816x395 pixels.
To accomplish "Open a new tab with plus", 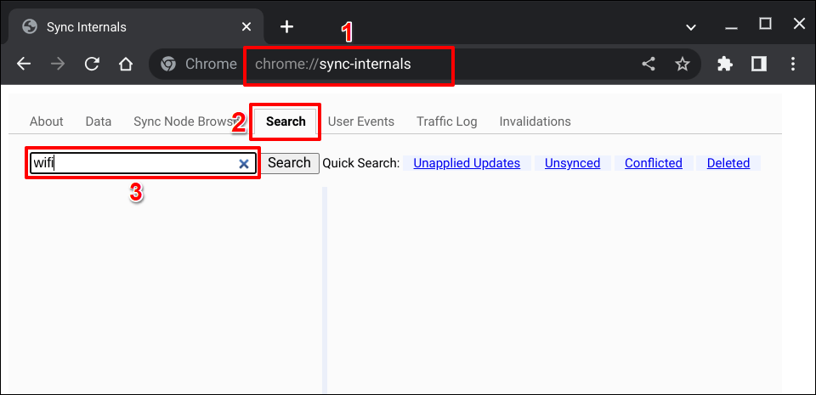I will coord(287,26).
